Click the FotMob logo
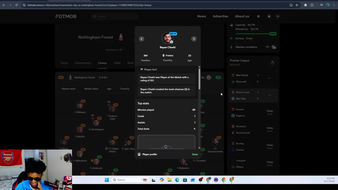This screenshot has width=338, height=190. coord(66,16)
